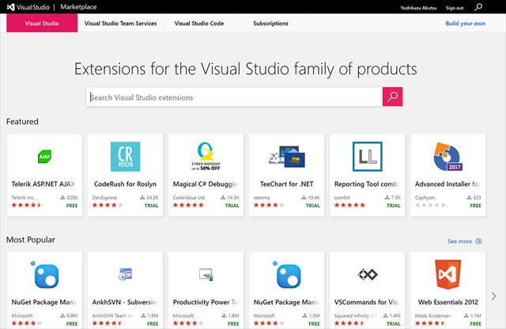This screenshot has height=329, width=506.
Task: Click the TRIAL label on TeeChart card
Action: 313,206
